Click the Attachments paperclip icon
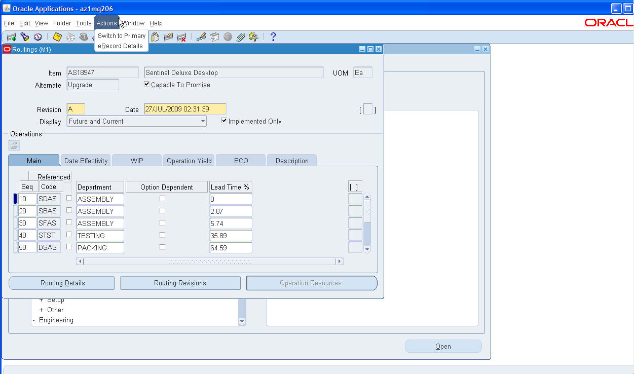This screenshot has width=634, height=374. click(x=241, y=37)
